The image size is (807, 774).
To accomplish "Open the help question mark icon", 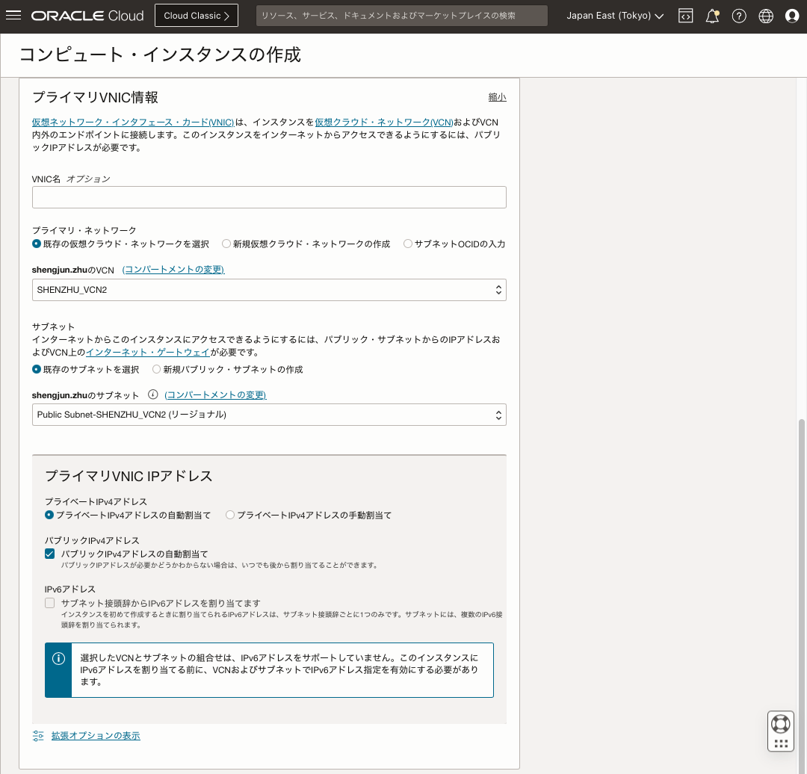I will pyautogui.click(x=739, y=15).
